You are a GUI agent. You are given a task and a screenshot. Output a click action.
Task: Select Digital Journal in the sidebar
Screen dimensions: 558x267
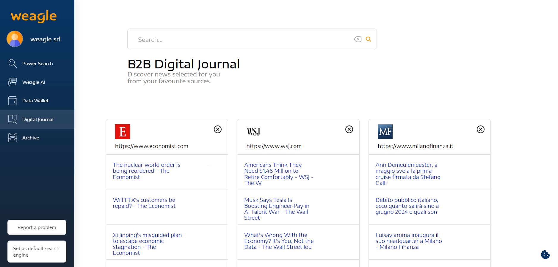[x=38, y=120]
